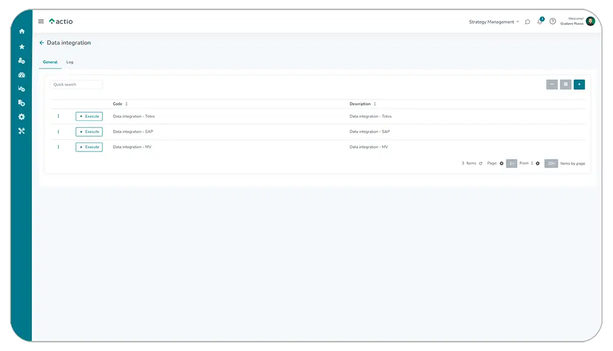Open the chat messages icon
This screenshot has height=351, width=613.
(528, 21)
